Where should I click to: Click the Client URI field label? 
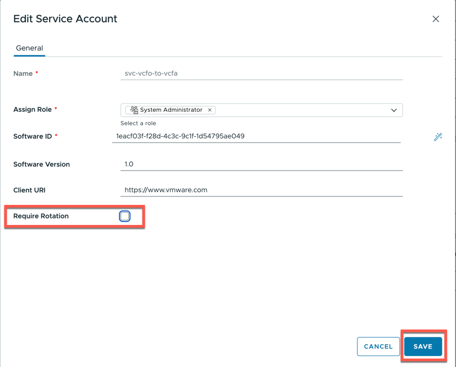point(30,190)
